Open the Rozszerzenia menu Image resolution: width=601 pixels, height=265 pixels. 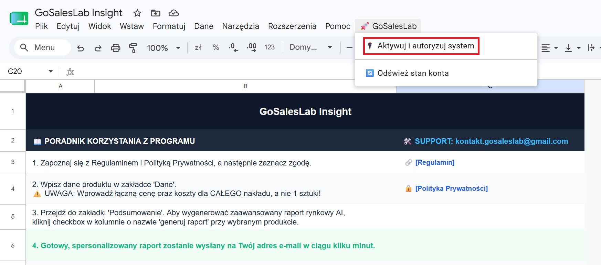point(292,26)
